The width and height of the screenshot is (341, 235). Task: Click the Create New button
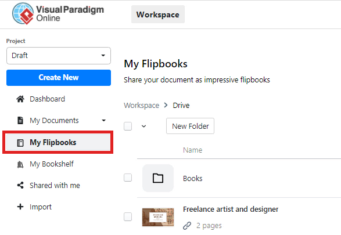click(59, 78)
